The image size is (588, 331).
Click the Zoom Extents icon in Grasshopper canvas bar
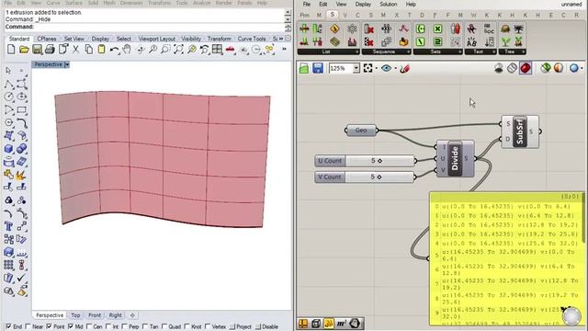[x=367, y=68]
